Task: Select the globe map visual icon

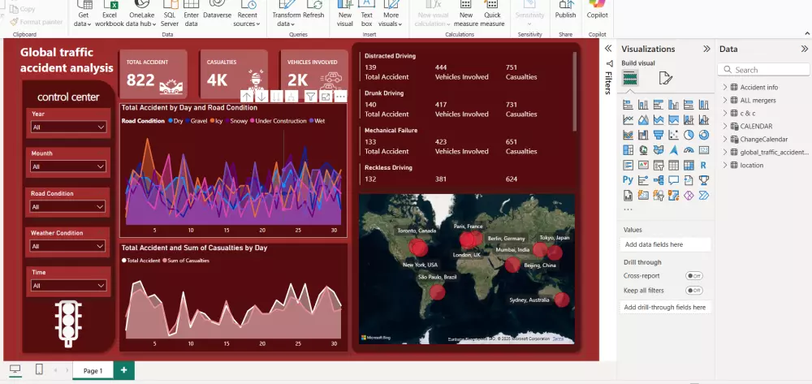Action: tap(642, 150)
